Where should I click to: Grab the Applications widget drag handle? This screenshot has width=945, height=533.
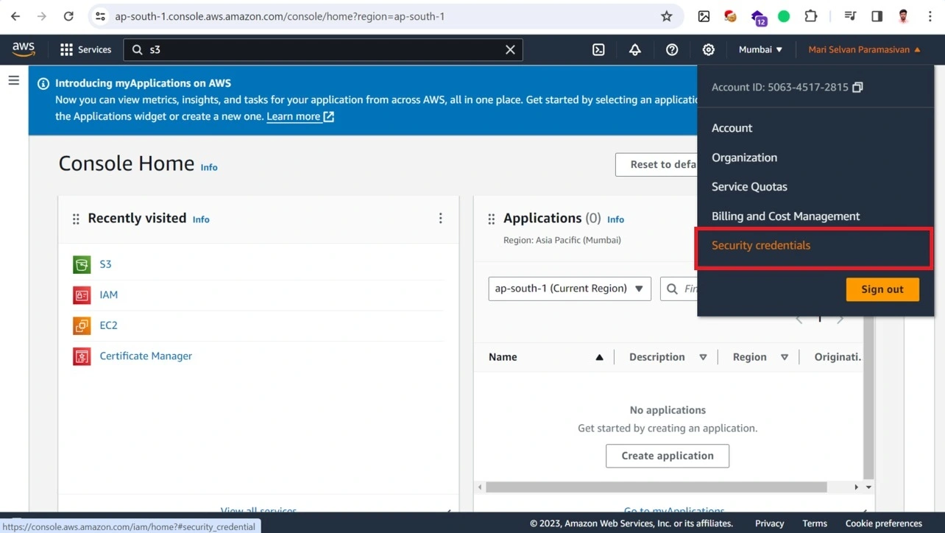(x=492, y=219)
